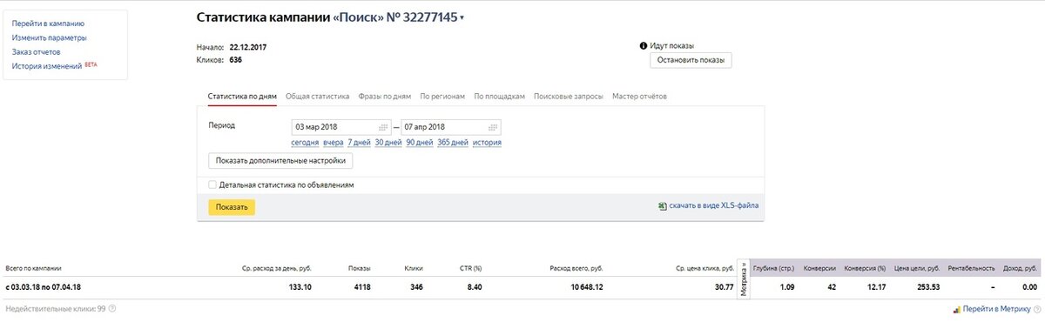Open the По регионам tab
Image resolution: width=1045 pixels, height=329 pixels.
click(x=442, y=97)
